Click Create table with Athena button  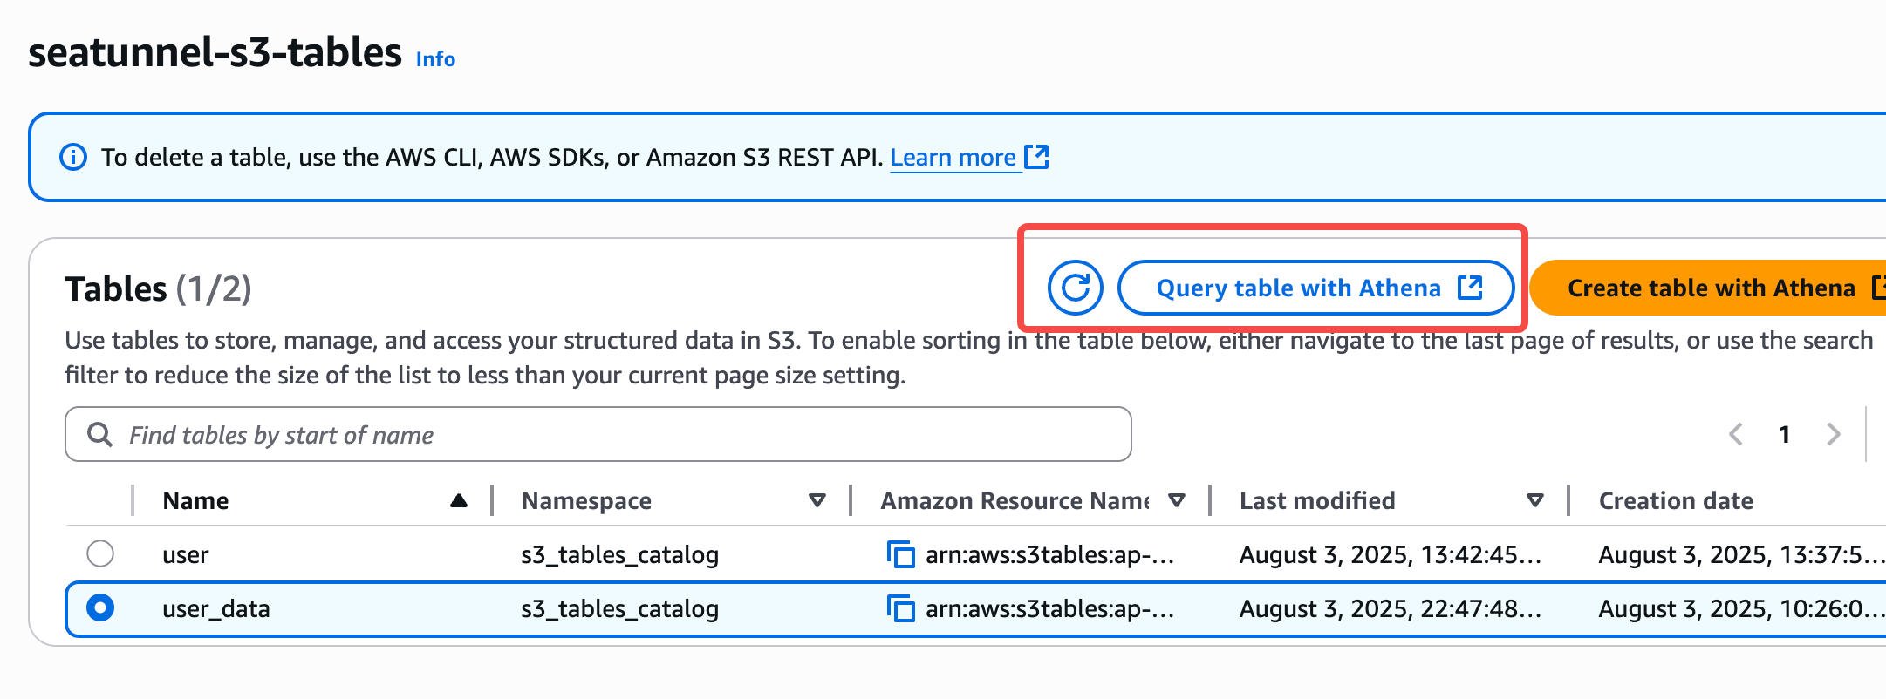point(1710,288)
